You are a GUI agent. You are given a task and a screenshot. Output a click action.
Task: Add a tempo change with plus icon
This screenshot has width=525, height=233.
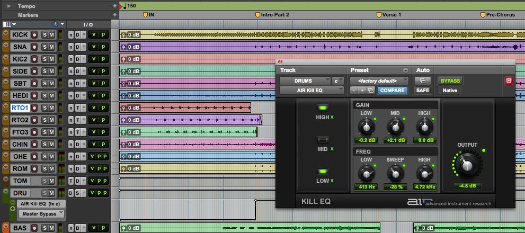point(115,6)
